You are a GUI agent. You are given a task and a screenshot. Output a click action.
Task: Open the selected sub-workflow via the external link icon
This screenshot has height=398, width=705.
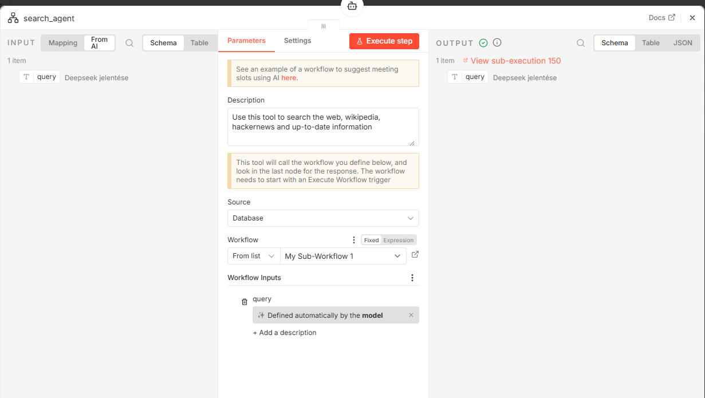point(415,255)
